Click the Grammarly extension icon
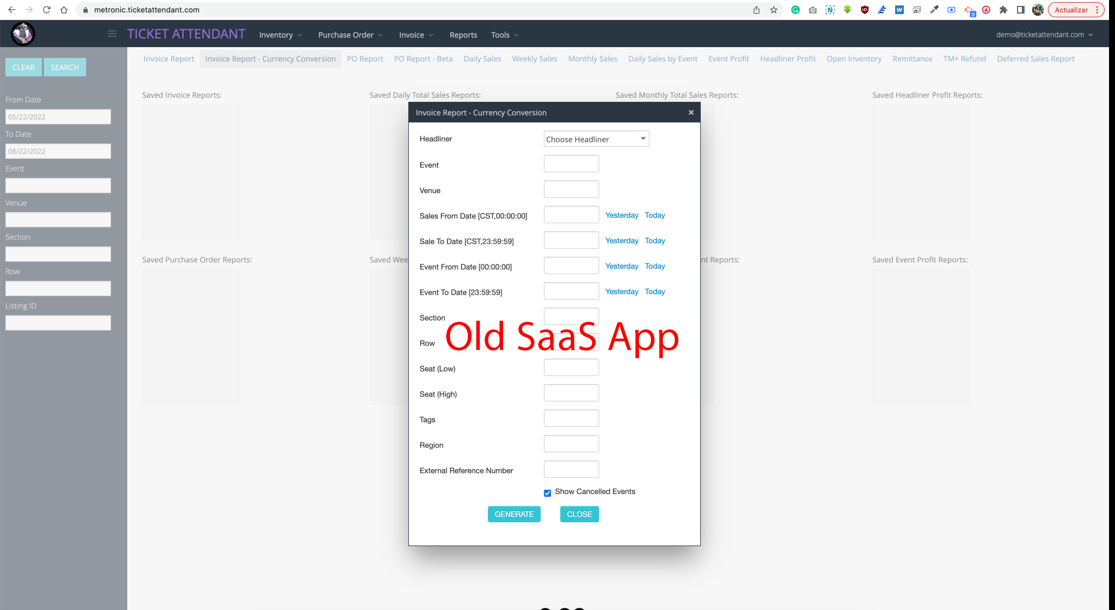 (796, 10)
